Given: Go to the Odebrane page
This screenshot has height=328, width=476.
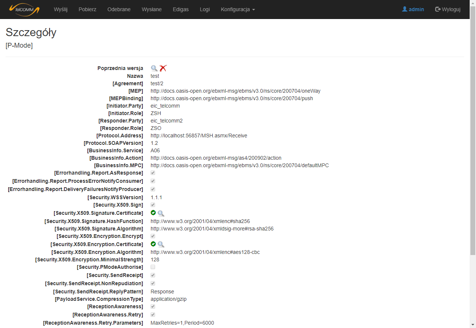Looking at the screenshot, I should coord(119,9).
